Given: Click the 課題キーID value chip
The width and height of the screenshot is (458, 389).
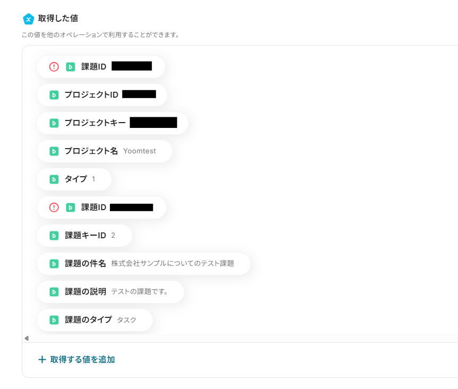Looking at the screenshot, I should click(84, 236).
